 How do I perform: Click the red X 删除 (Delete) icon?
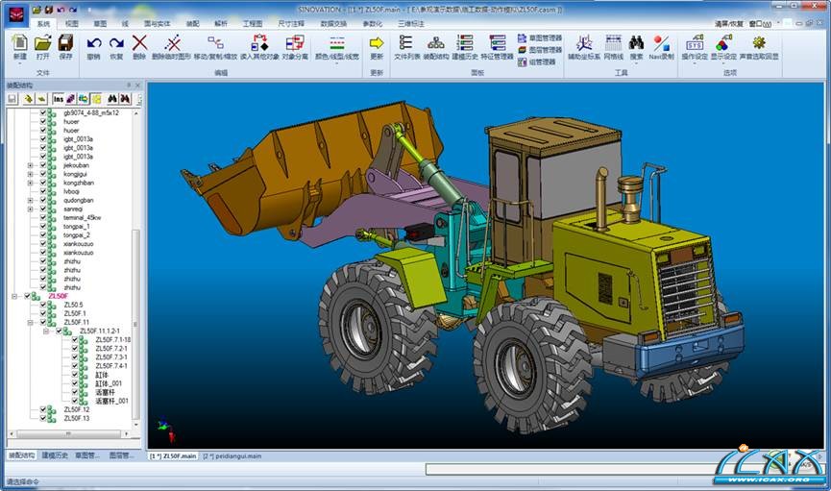(140, 43)
